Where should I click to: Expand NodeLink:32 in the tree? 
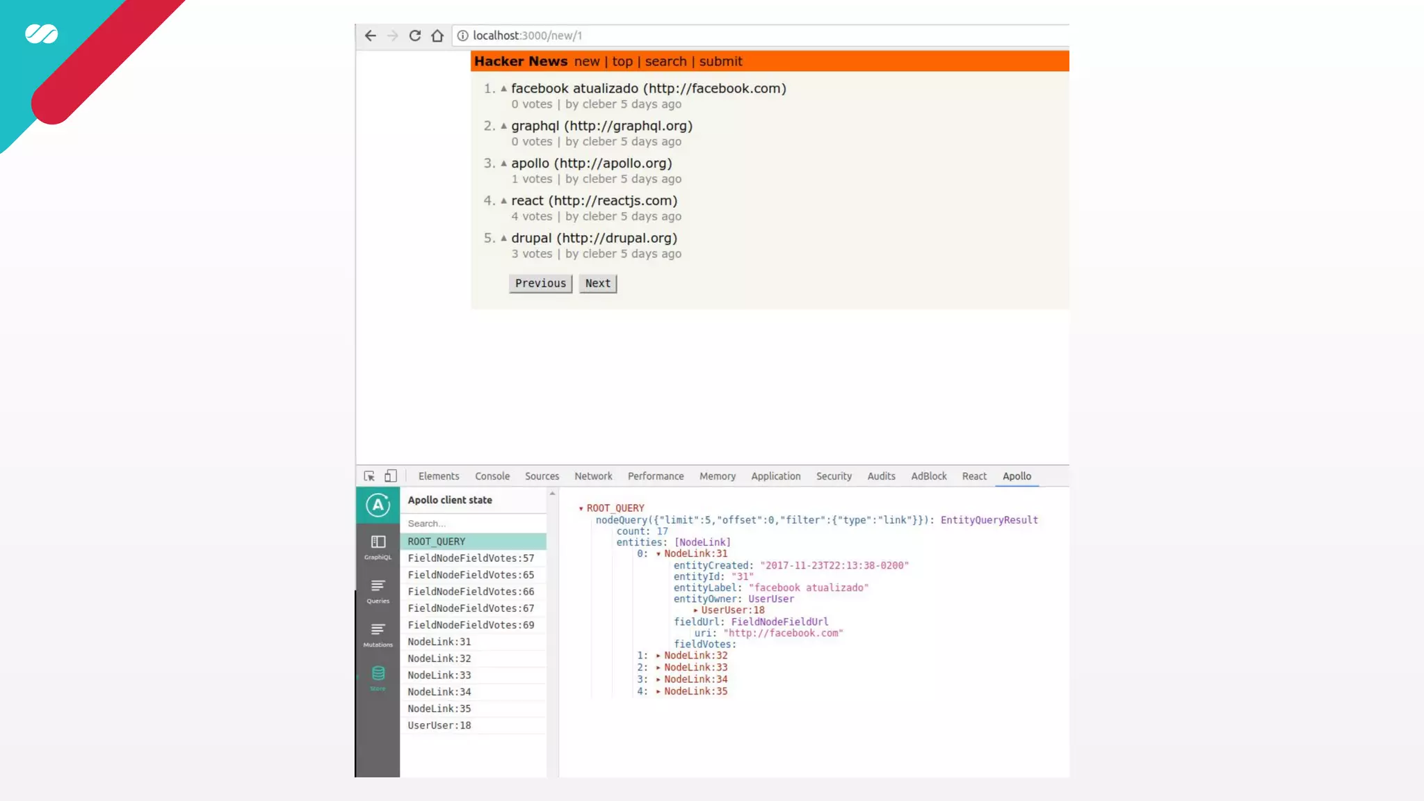click(658, 656)
